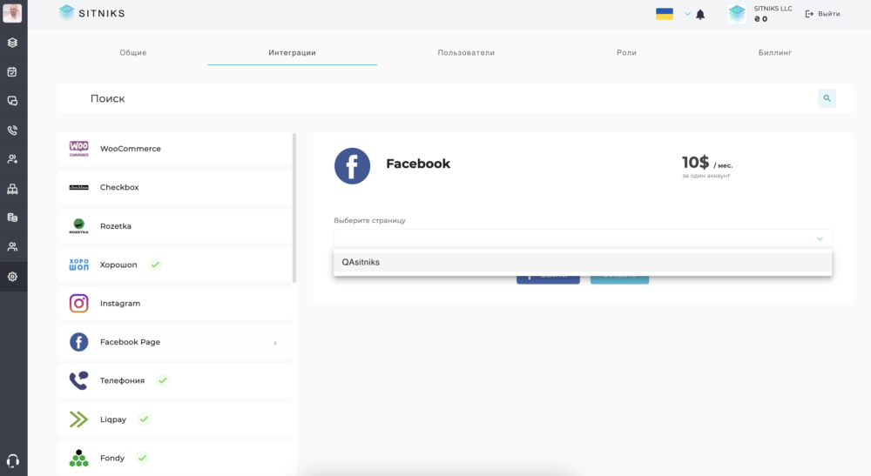Click the green checkmark beside Хорошоп
Image resolution: width=871 pixels, height=476 pixels.
(156, 265)
